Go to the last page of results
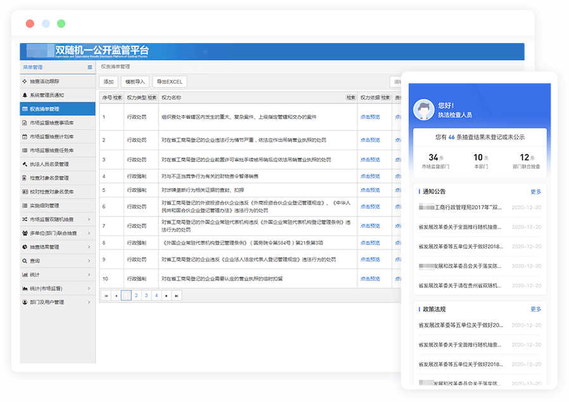Viewport: 569px width, 402px height. [177, 296]
